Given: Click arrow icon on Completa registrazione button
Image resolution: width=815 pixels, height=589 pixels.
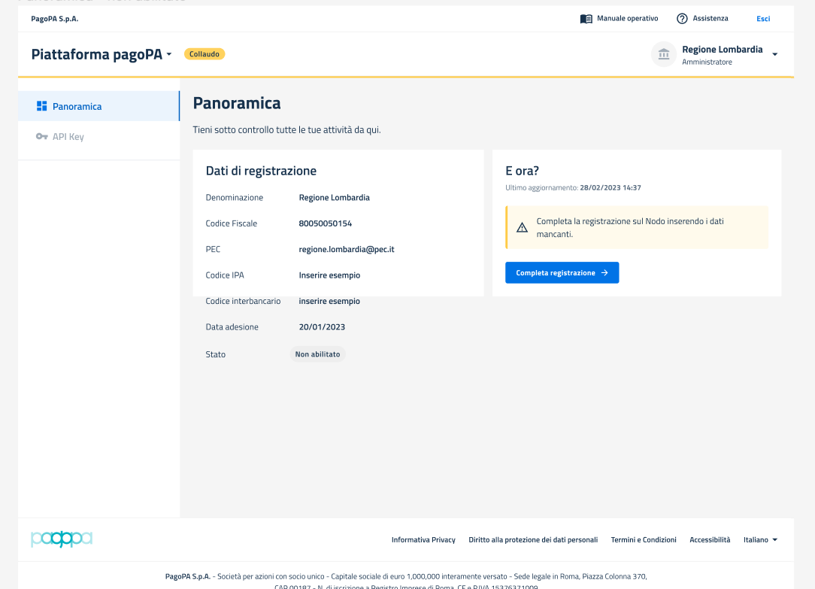Looking at the screenshot, I should (604, 273).
